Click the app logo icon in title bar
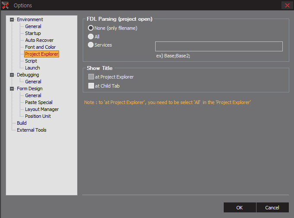Image resolution: width=294 pixels, height=218 pixels. pos(5,5)
